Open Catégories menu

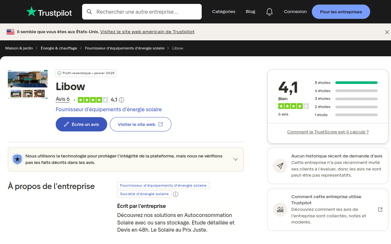224,12
